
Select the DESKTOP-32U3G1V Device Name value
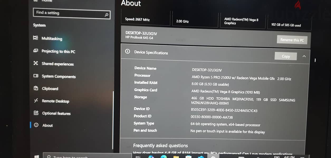(207, 70)
